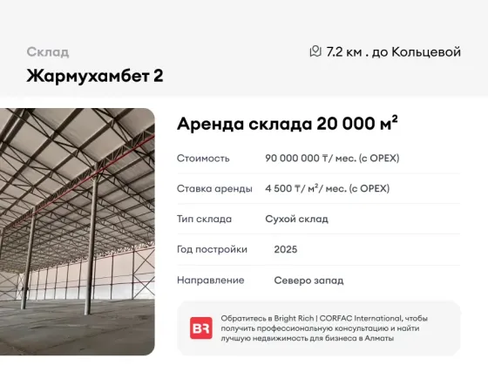Select the Год постройки row label
The height and width of the screenshot is (365, 488).
point(212,249)
